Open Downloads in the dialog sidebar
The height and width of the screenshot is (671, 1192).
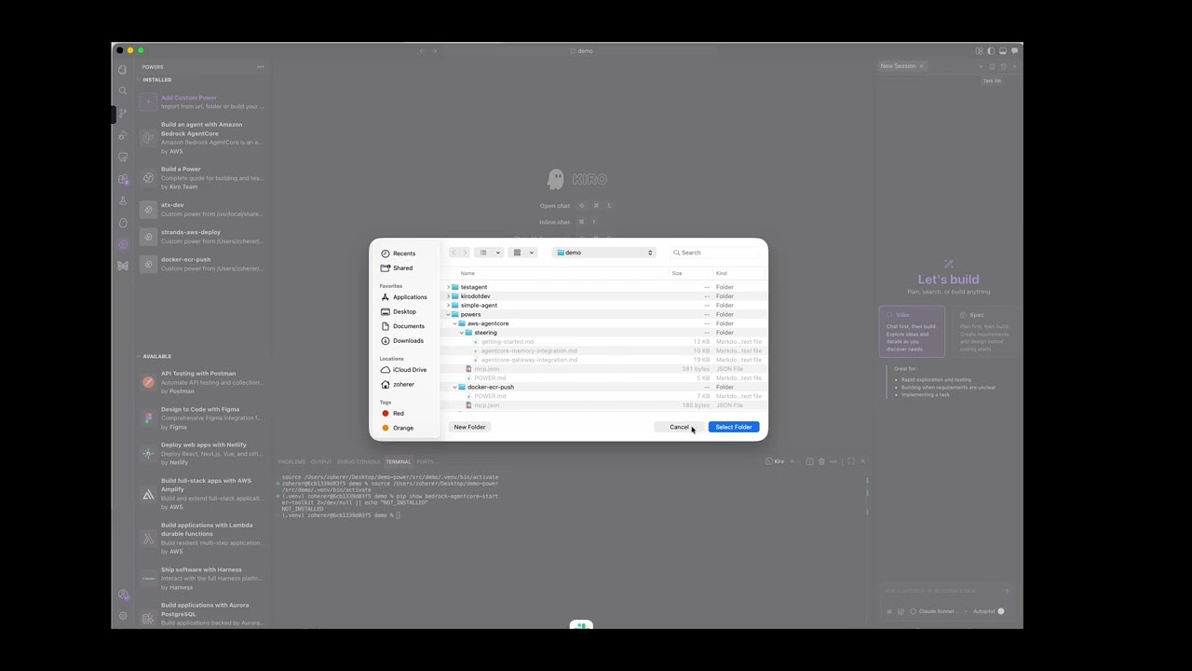(x=403, y=341)
